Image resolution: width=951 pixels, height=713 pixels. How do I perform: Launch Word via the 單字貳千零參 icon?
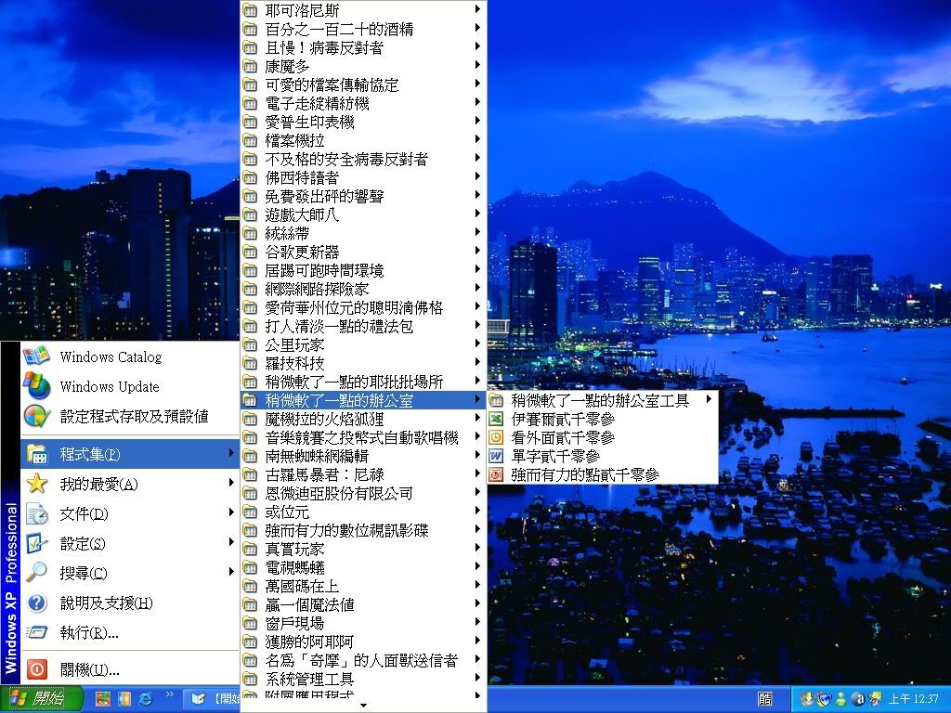tap(496, 456)
